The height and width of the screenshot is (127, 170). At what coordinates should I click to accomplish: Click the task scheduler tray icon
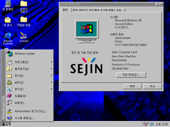click(x=145, y=124)
